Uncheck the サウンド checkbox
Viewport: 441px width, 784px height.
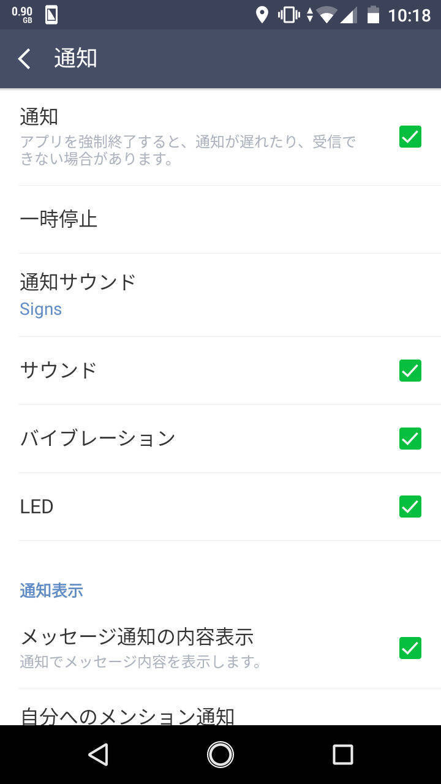[410, 371]
